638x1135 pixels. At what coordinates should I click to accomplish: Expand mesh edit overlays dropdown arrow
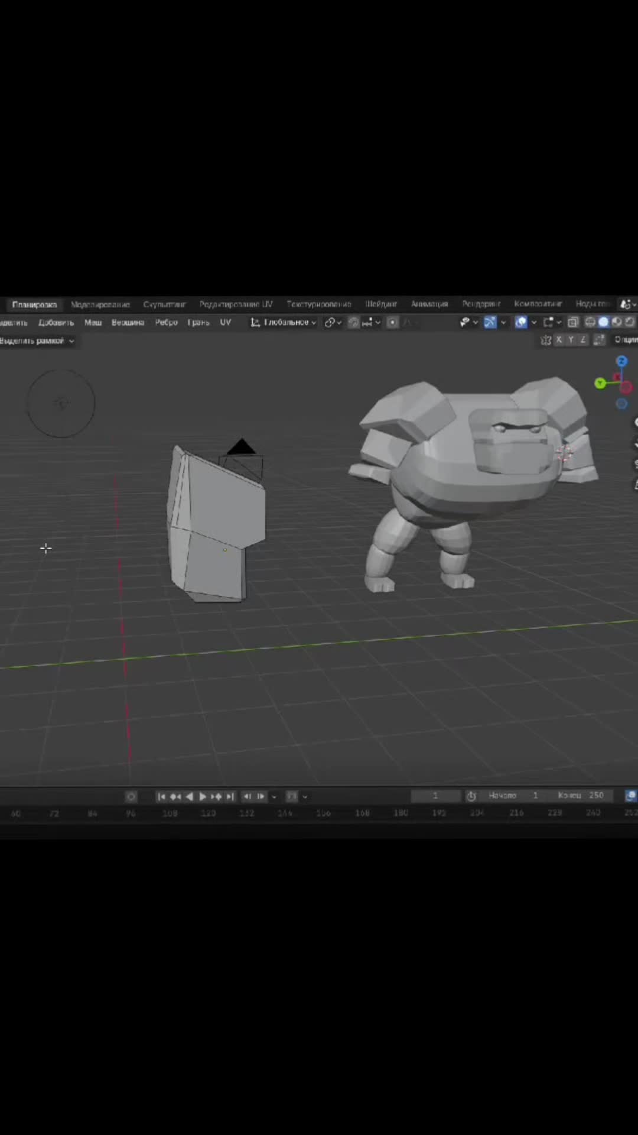pos(559,323)
